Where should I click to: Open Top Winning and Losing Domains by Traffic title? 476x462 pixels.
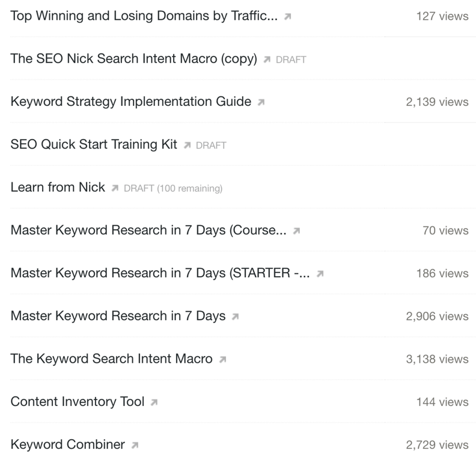click(x=144, y=16)
